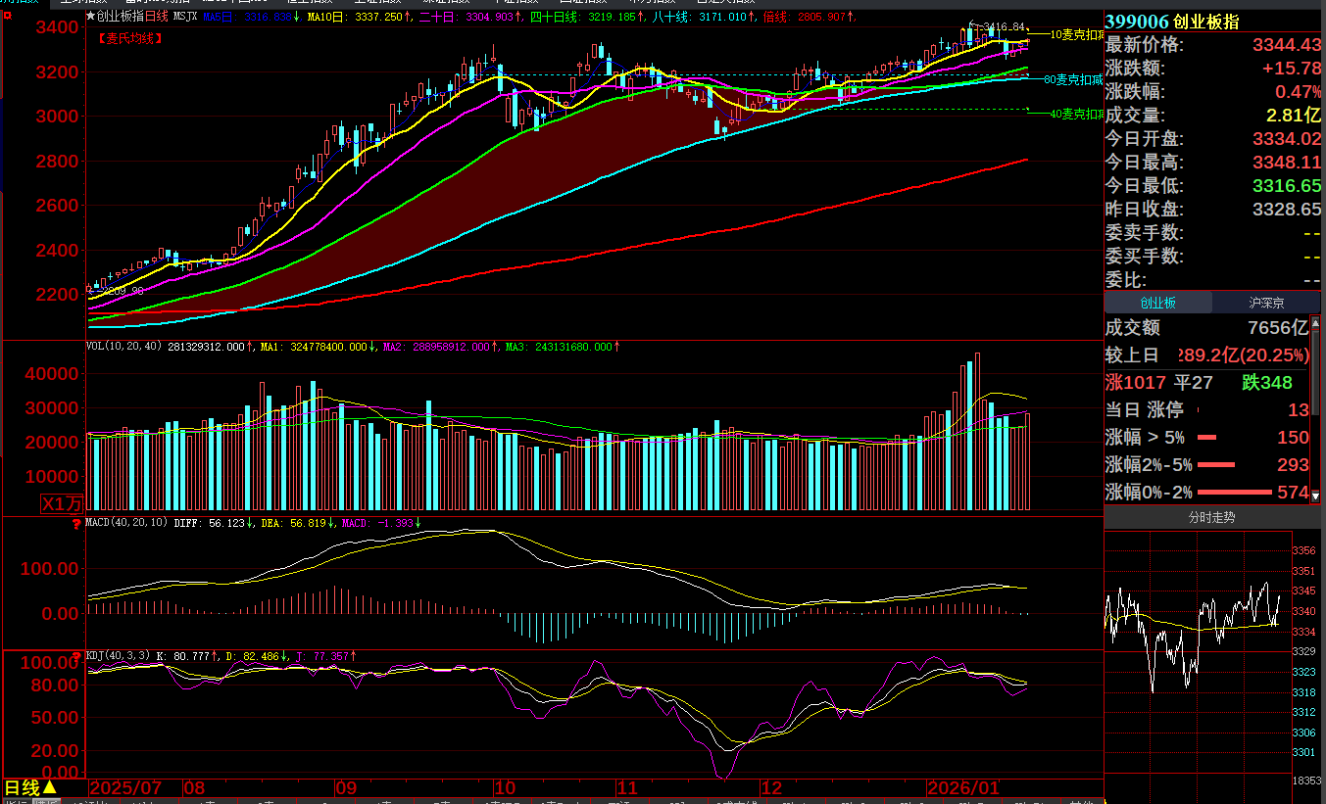Click the 2025/07 date on time axis

pos(125,788)
